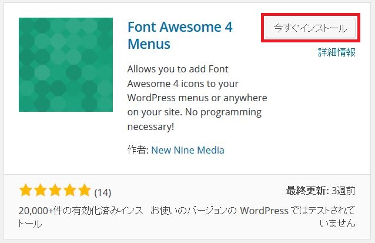Click the WordPress compatibility notice text

pyautogui.click(x=253, y=217)
